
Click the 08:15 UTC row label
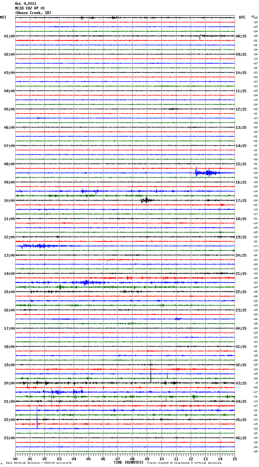click(241, 36)
